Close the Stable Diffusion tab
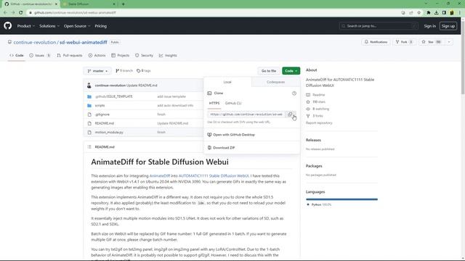This screenshot has width=465, height=261. (x=114, y=4)
